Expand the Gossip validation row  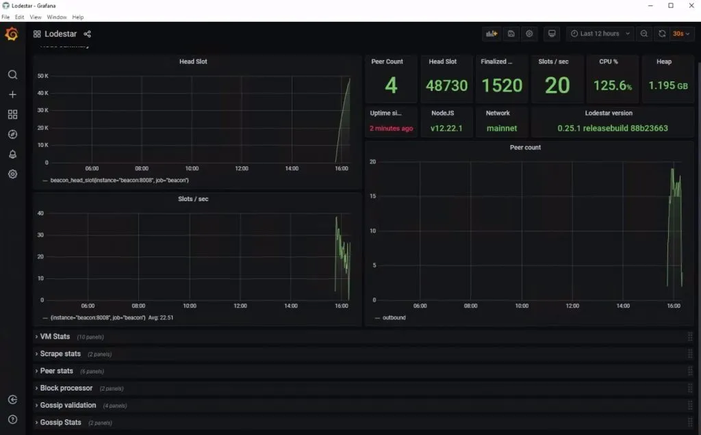click(68, 406)
